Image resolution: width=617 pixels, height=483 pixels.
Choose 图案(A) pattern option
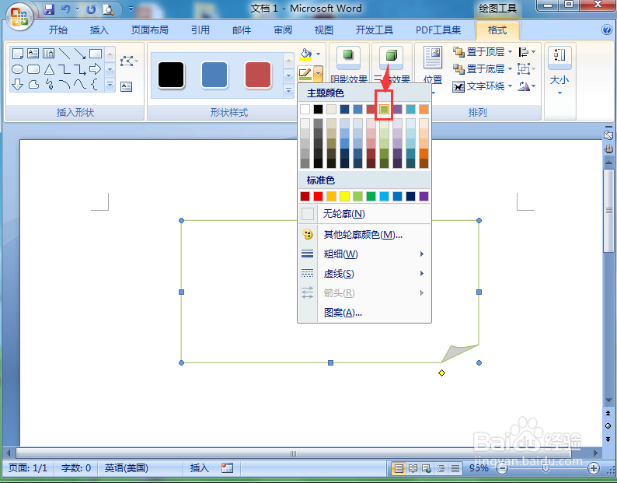pyautogui.click(x=364, y=313)
